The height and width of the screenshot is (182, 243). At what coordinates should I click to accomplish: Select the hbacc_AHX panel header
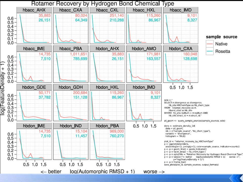(x=34, y=10)
